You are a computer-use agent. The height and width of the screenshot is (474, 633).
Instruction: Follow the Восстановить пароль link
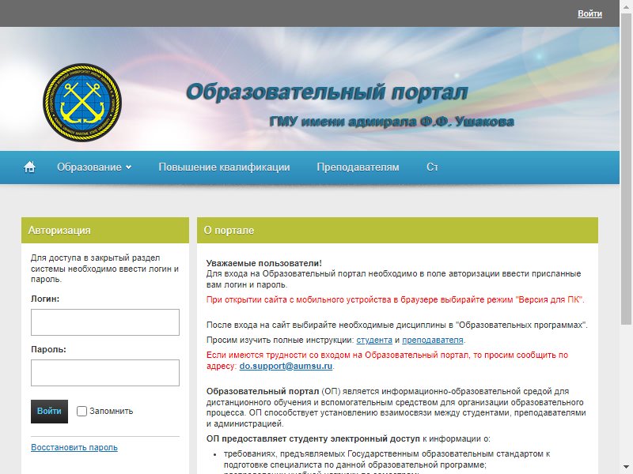[x=74, y=447]
